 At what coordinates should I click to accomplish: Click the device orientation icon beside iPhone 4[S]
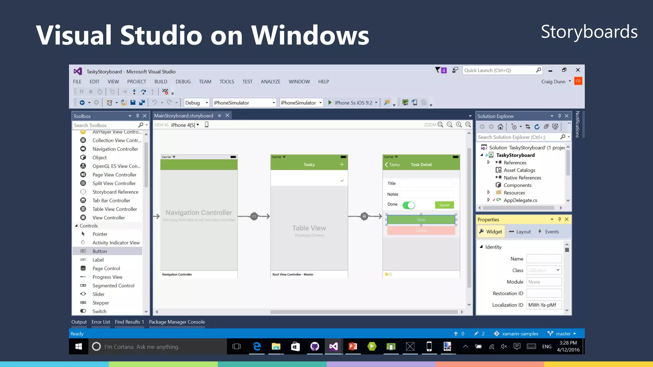207,125
